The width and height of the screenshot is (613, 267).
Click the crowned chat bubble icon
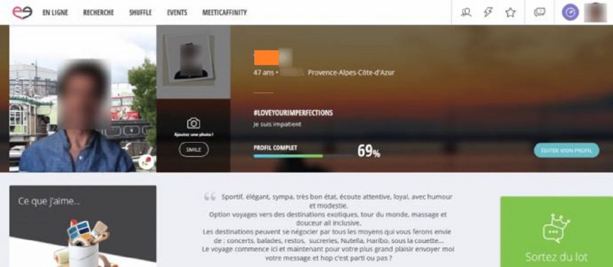pyautogui.click(x=556, y=228)
